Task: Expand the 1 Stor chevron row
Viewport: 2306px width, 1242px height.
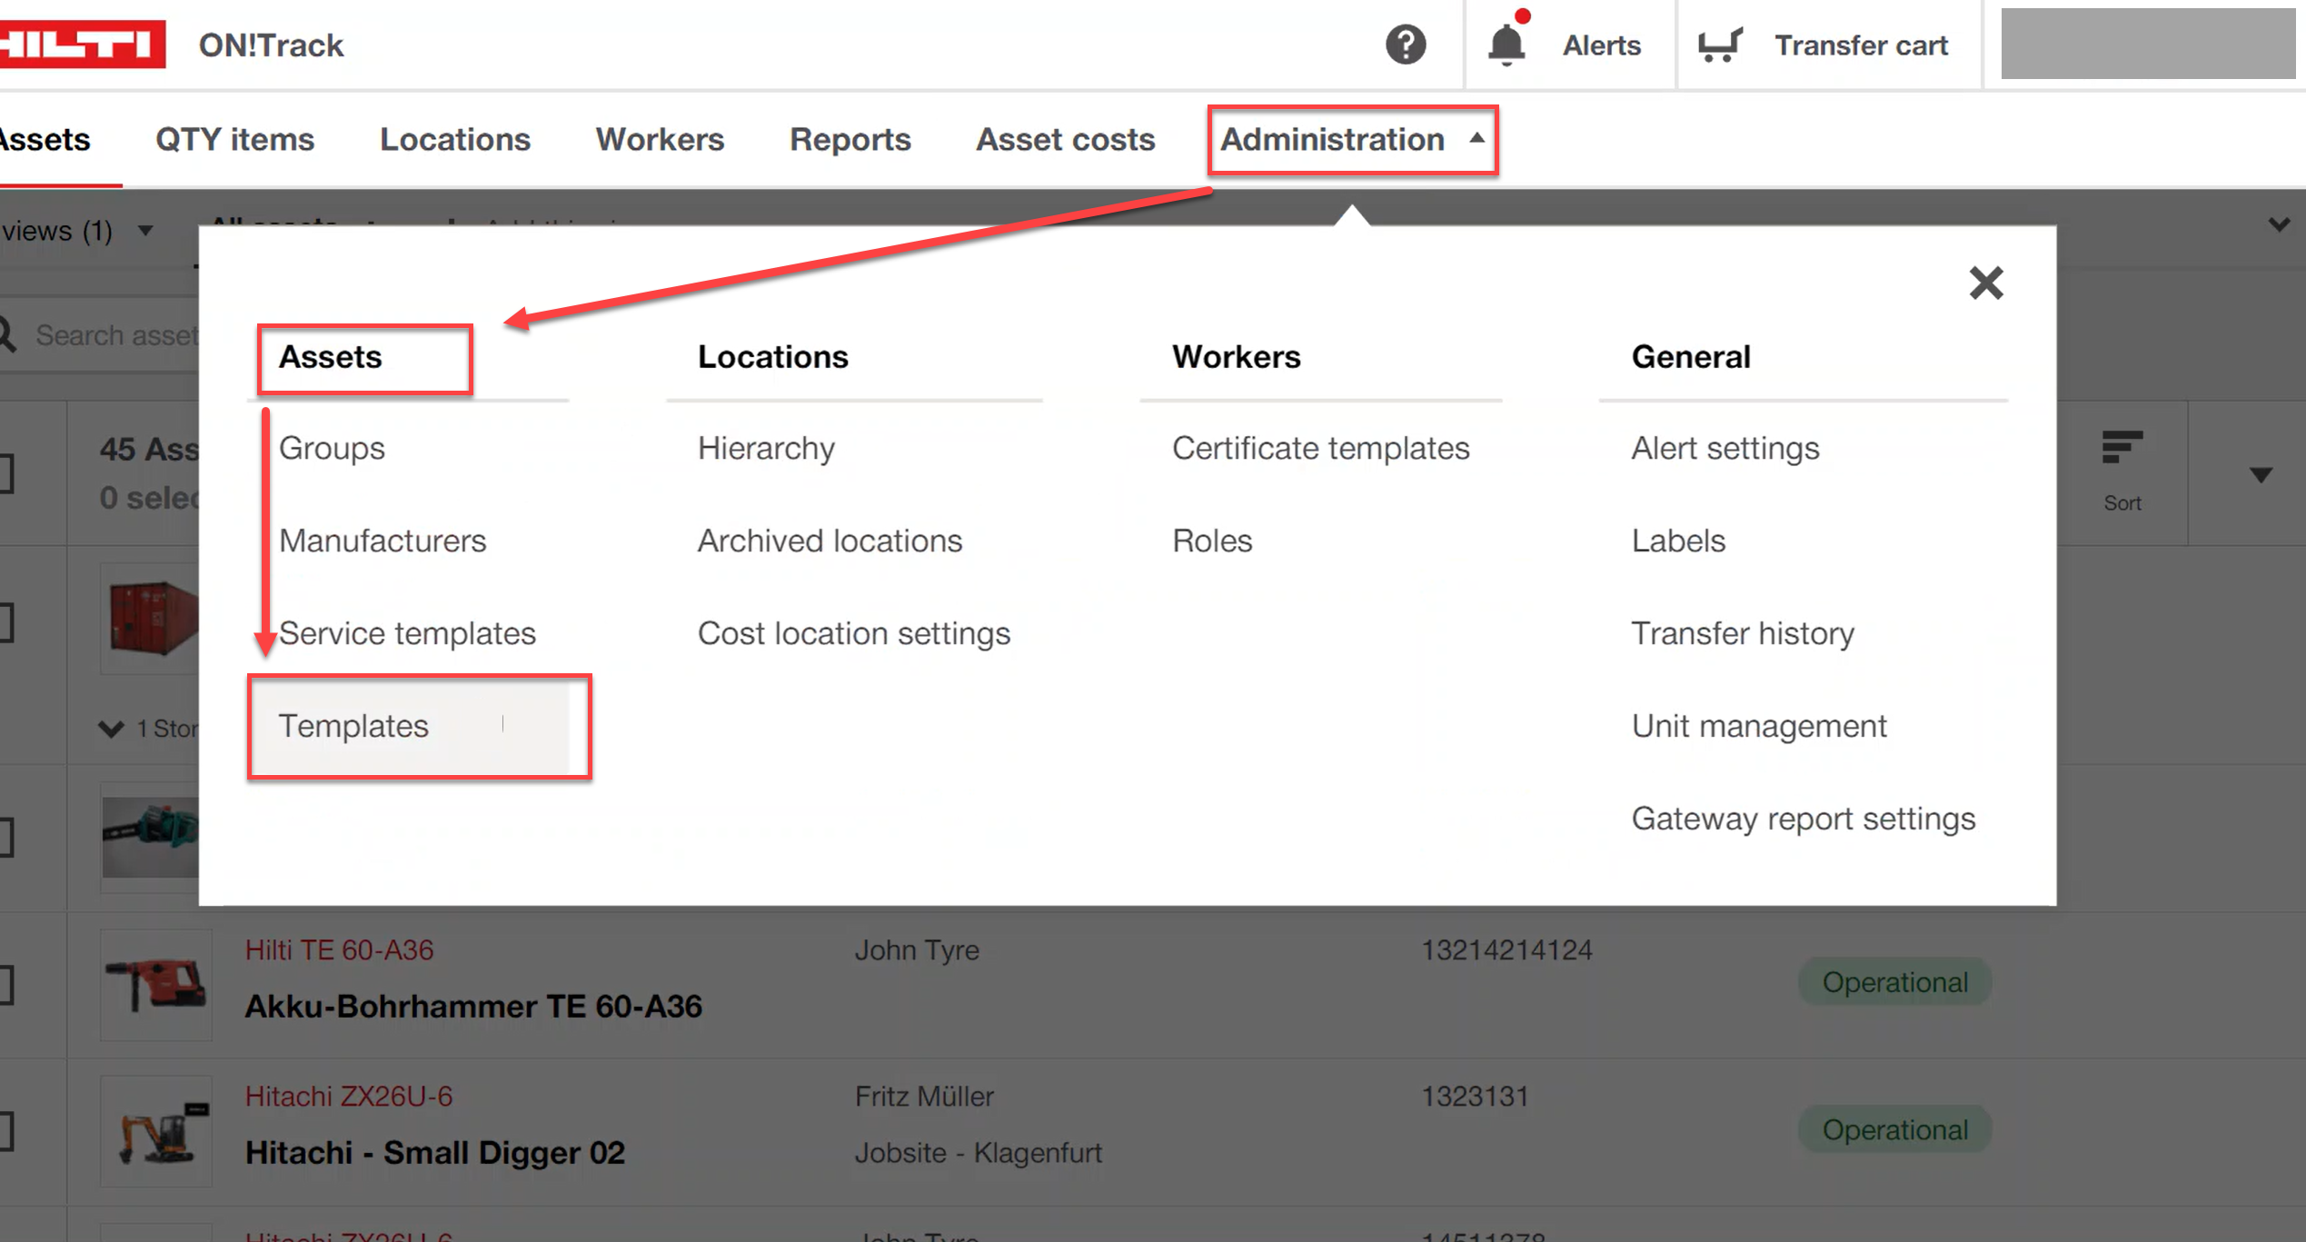Action: point(110,729)
